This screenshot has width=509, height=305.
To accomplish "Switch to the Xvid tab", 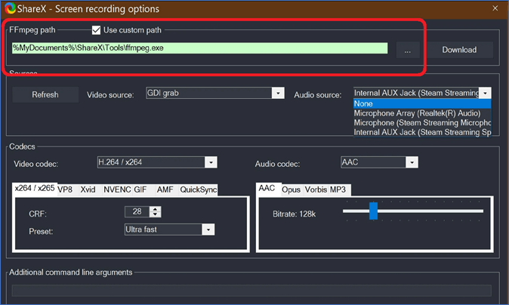I will click(88, 189).
